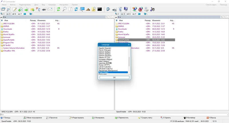Click the Language list vertical scrollbar
Screen dimensions: 229x123
[x=129, y=61]
